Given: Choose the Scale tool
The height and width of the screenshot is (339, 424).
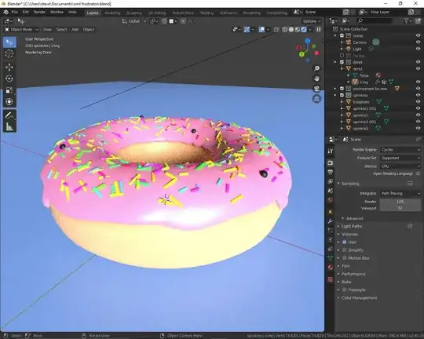Looking at the screenshot, I should pyautogui.click(x=9, y=90).
